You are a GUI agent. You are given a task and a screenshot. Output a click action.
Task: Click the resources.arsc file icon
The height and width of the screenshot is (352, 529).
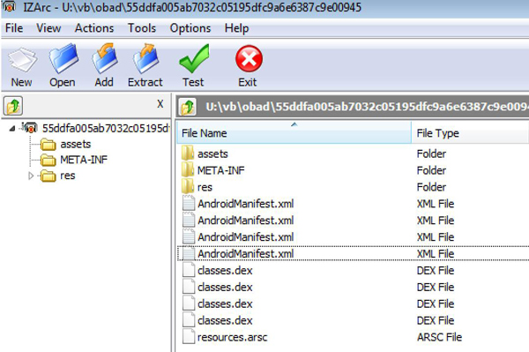[189, 337]
